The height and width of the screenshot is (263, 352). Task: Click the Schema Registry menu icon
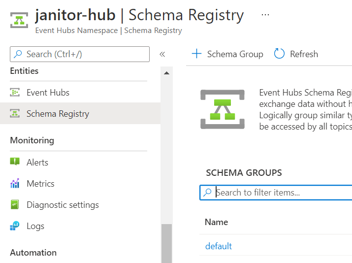[15, 113]
